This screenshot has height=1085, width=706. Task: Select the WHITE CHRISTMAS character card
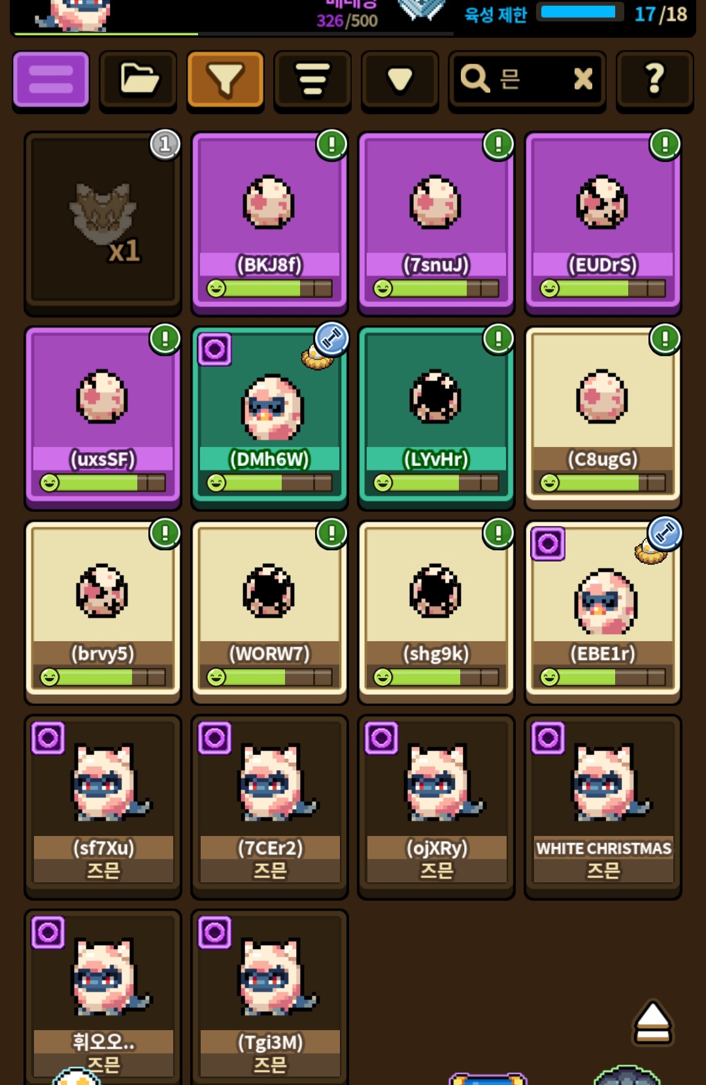click(x=603, y=807)
